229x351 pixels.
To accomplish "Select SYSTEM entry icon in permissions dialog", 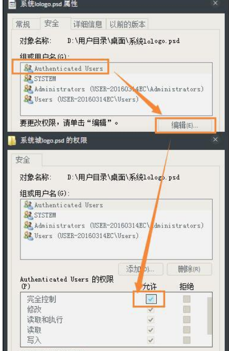I will pyautogui.click(x=28, y=215).
